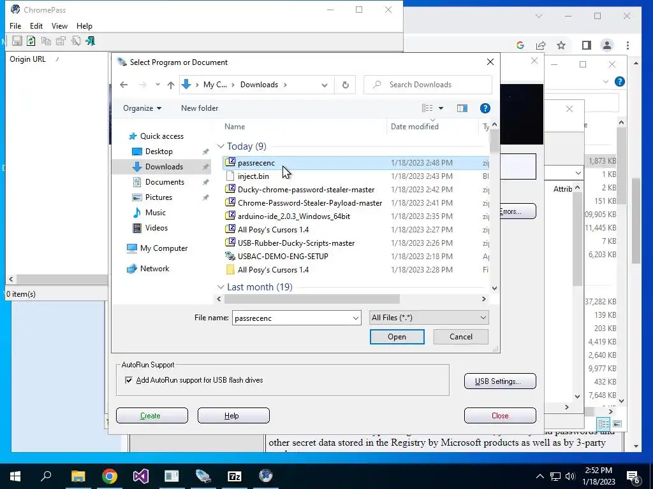Screen dimensions: 653x489
Task: Open the file dialog help icon
Action: point(485,108)
